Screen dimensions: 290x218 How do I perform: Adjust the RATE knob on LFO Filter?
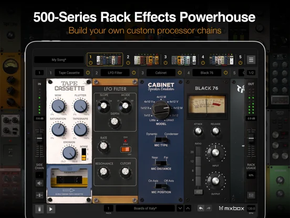tap(103, 146)
